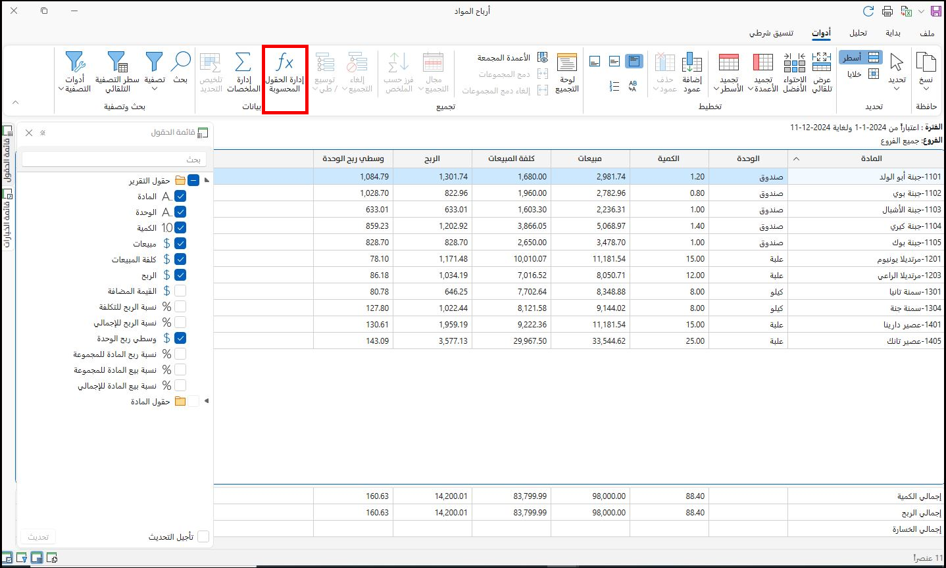Click the purple save icon

(x=935, y=11)
